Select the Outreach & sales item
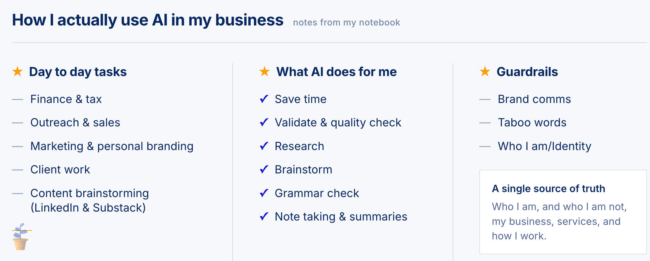The image size is (650, 261). coord(75,123)
